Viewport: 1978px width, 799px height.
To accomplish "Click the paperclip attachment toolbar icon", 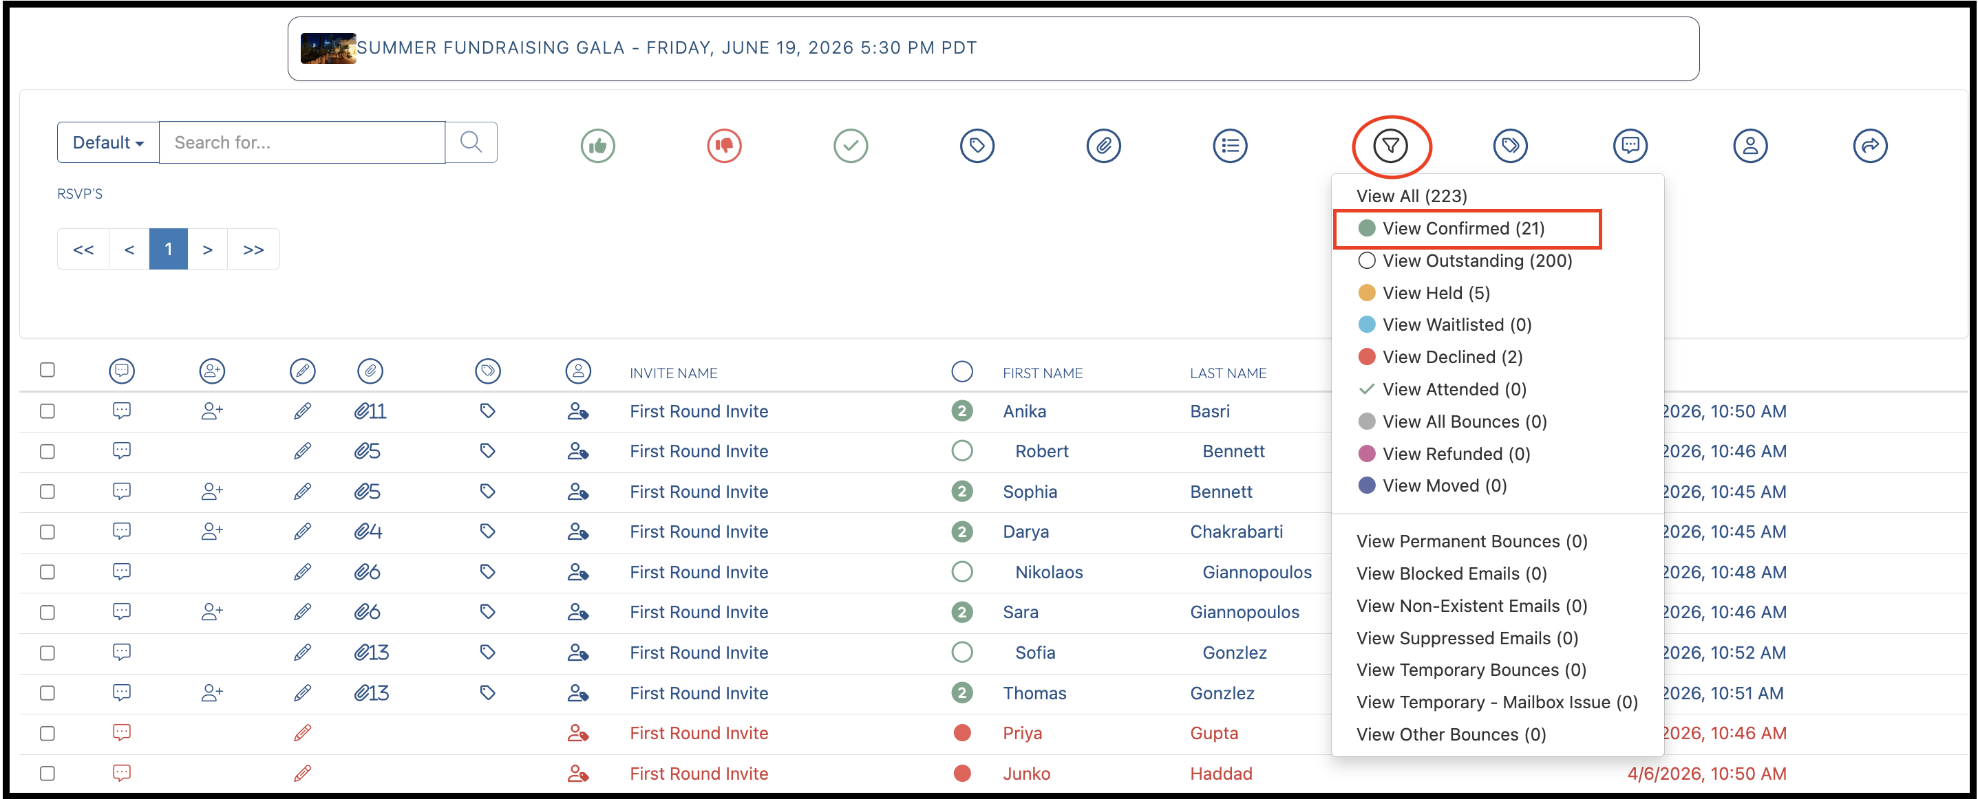I will 1103,145.
